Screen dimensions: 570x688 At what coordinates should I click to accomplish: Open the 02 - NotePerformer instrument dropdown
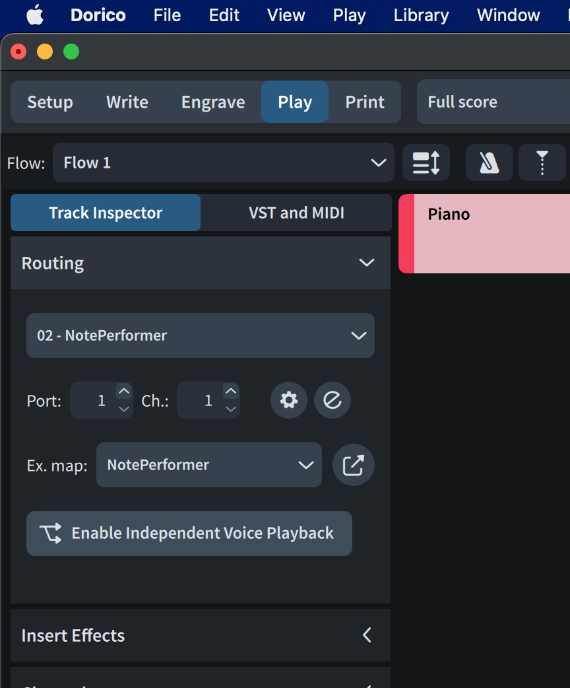click(200, 335)
